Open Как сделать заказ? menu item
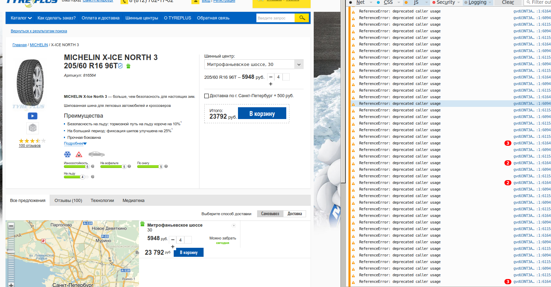 tap(57, 18)
